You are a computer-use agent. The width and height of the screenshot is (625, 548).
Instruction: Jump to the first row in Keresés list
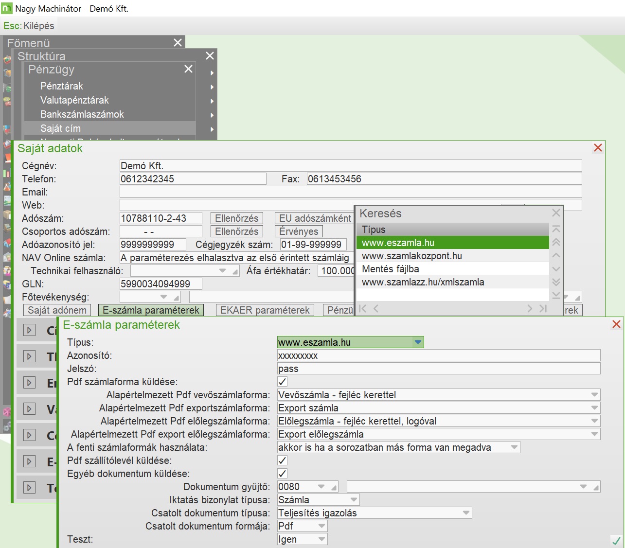tap(556, 229)
